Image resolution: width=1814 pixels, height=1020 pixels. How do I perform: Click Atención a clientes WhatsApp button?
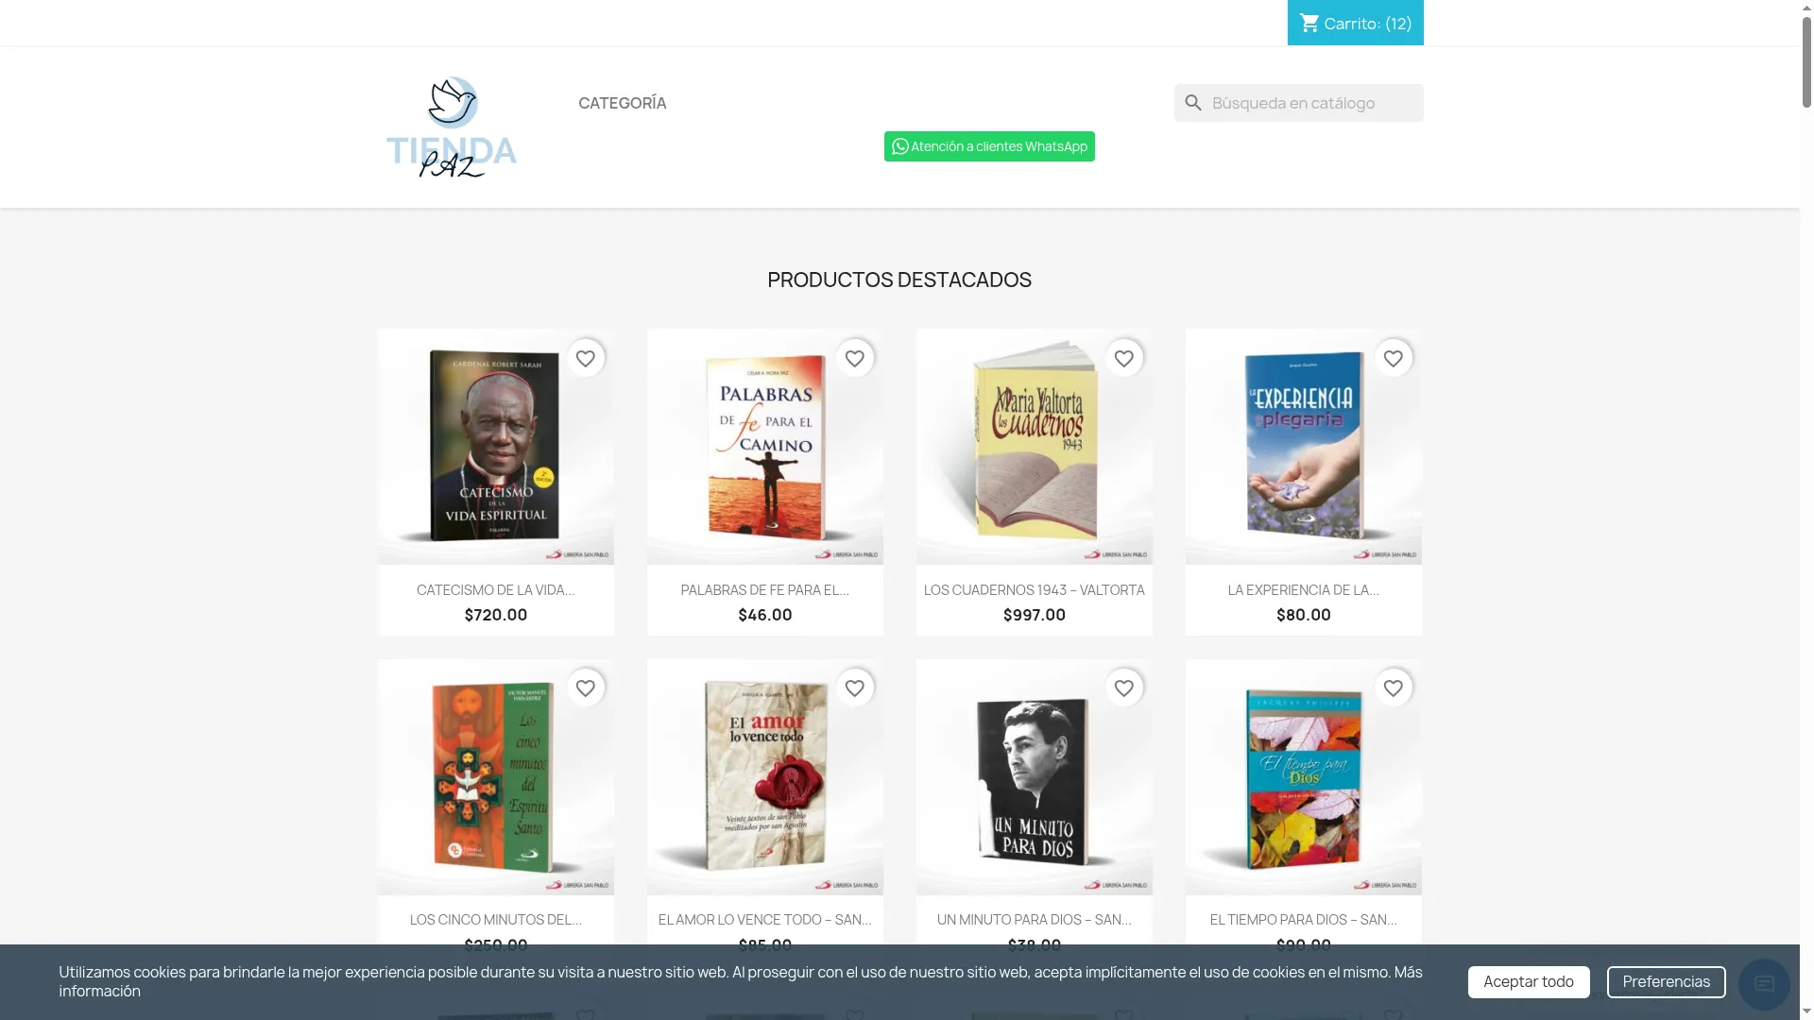989,146
